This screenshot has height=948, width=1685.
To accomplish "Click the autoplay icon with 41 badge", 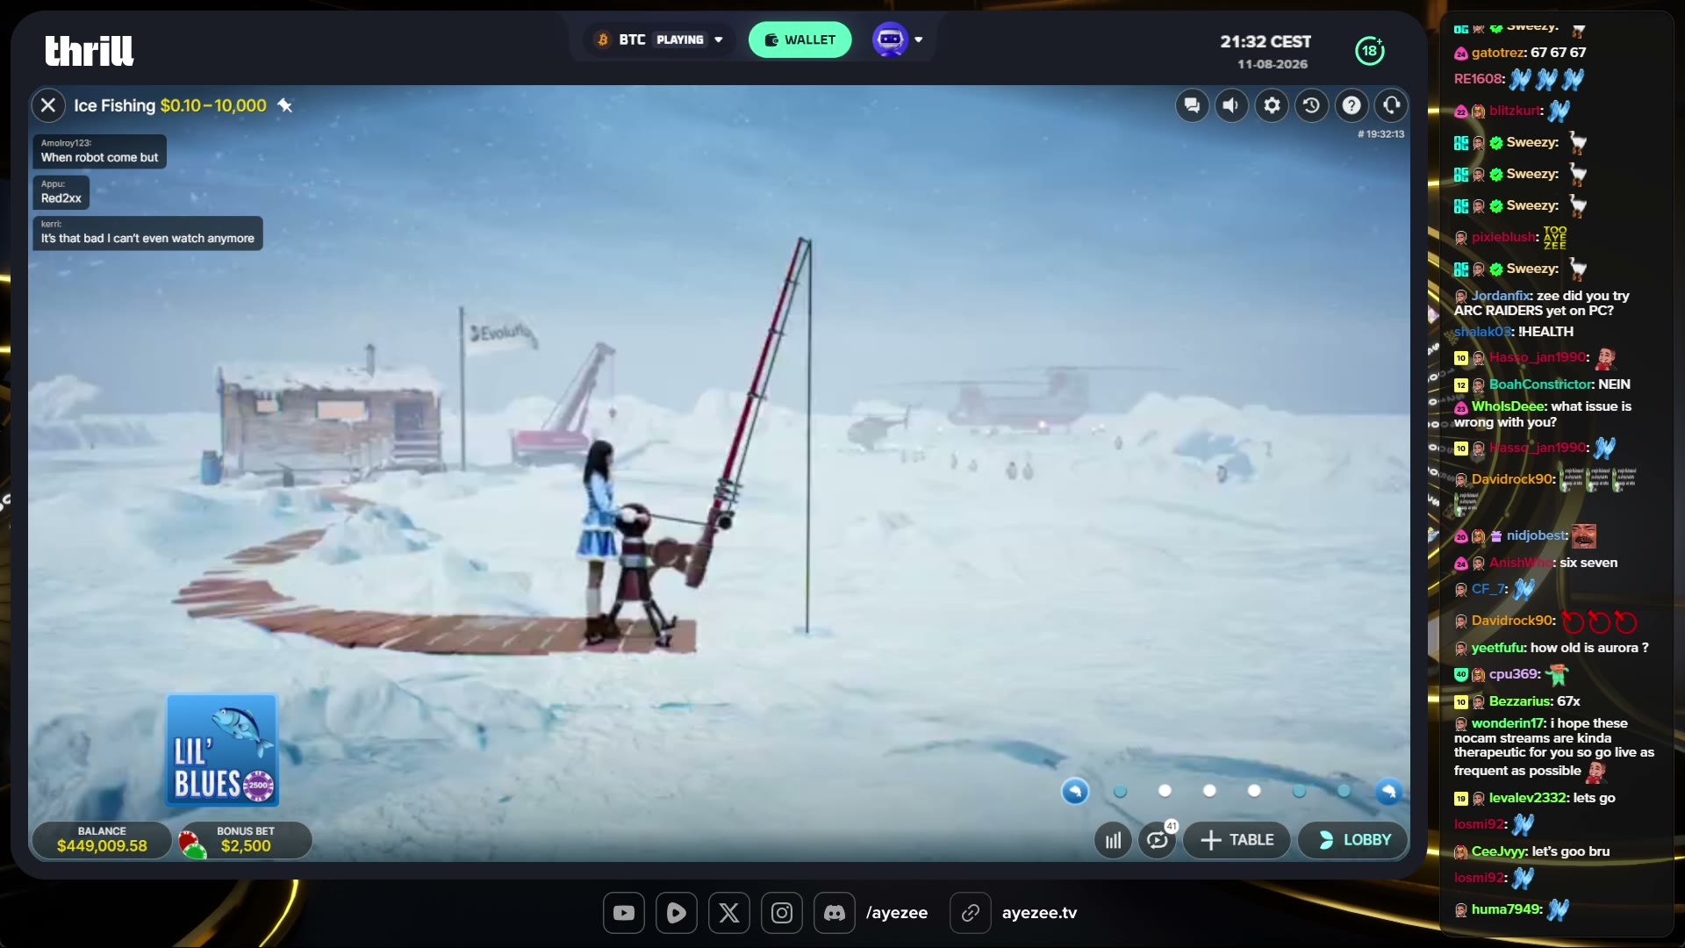I will click(x=1158, y=840).
